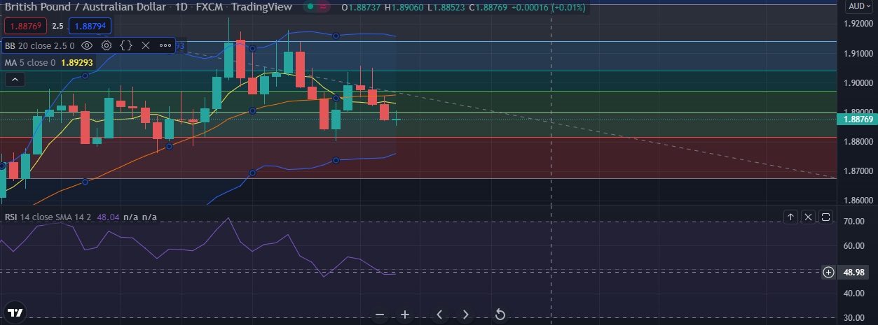Reset the chart view
The width and height of the screenshot is (878, 325).
coord(500,315)
